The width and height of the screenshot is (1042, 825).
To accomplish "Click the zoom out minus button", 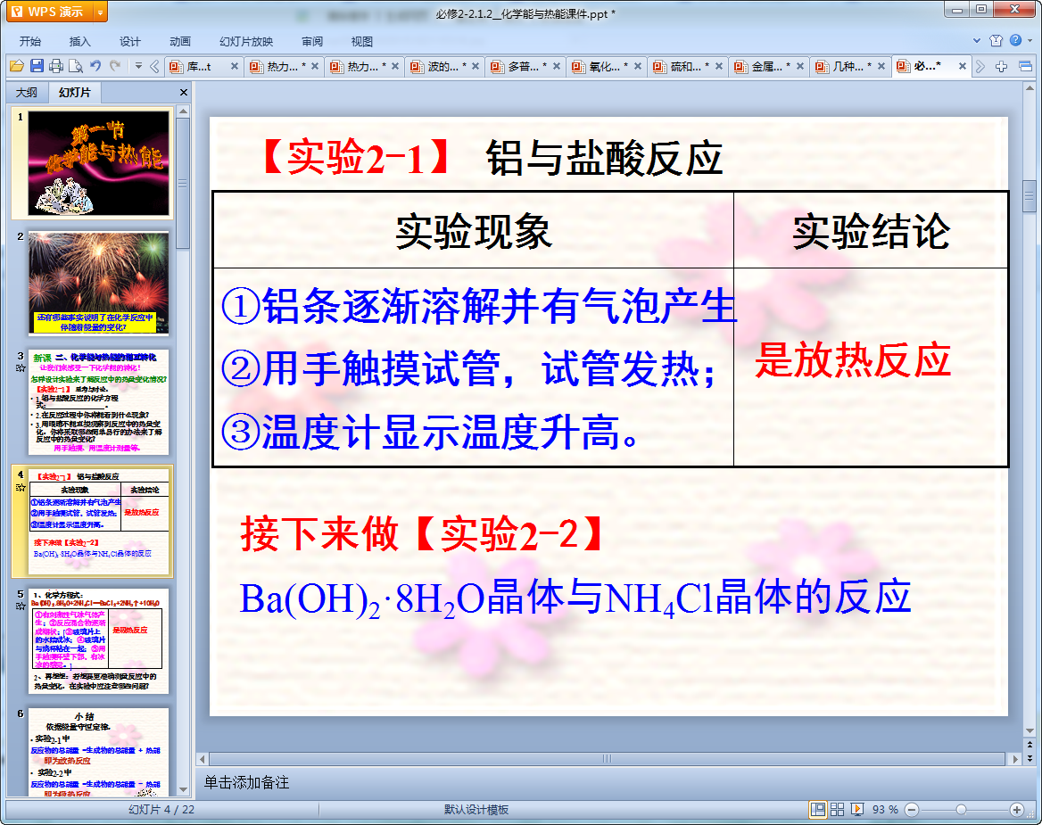I will 911,809.
